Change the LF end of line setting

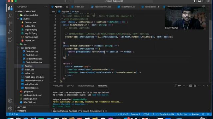[153, 114]
